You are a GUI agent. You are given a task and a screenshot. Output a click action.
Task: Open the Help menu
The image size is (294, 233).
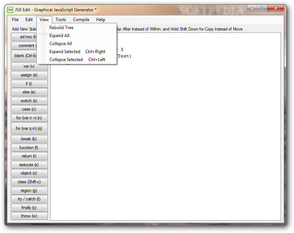tap(101, 20)
